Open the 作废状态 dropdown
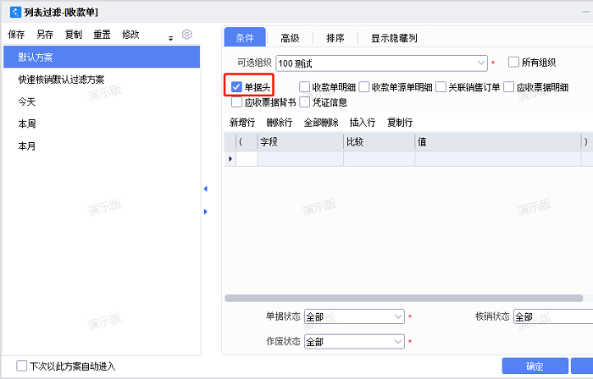Image resolution: width=593 pixels, height=379 pixels. tap(398, 342)
